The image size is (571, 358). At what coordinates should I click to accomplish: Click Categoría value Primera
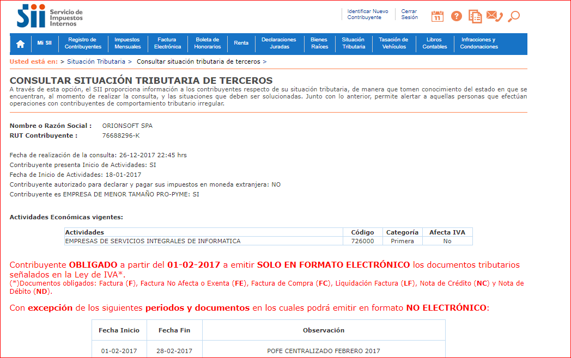point(403,241)
